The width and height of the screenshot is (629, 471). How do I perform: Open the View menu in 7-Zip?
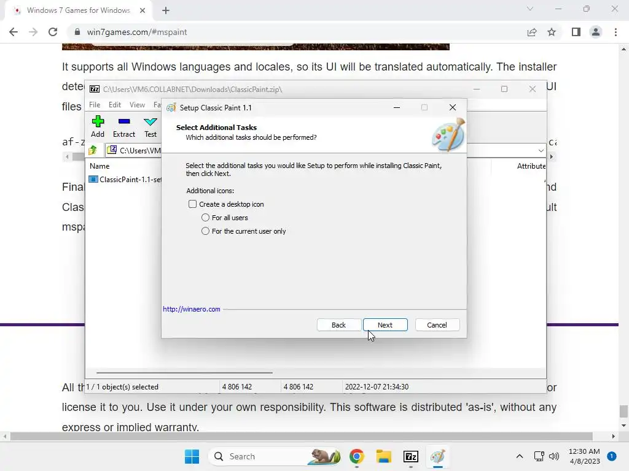point(137,104)
